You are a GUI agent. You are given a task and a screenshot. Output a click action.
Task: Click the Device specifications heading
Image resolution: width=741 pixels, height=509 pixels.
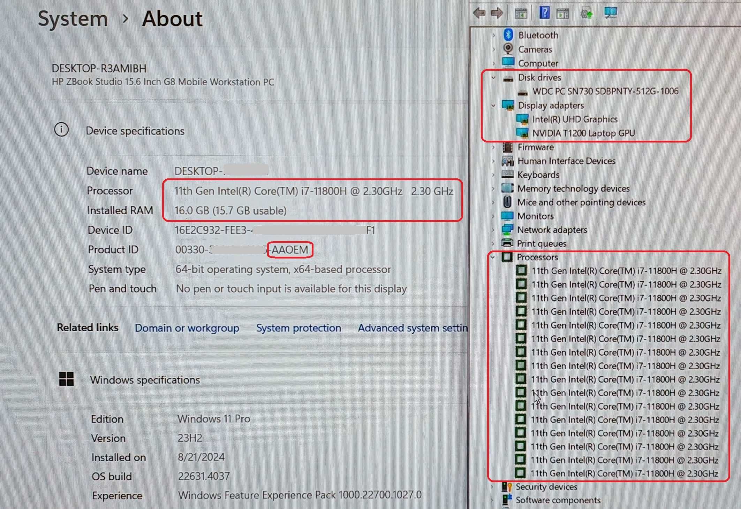coord(135,131)
